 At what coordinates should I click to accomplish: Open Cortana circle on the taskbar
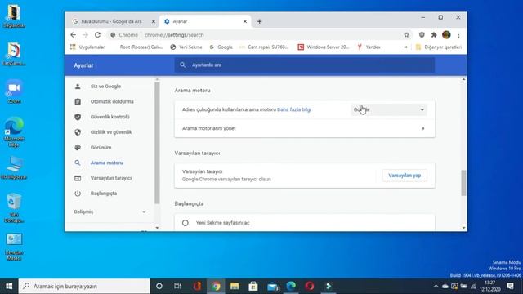[x=159, y=287]
